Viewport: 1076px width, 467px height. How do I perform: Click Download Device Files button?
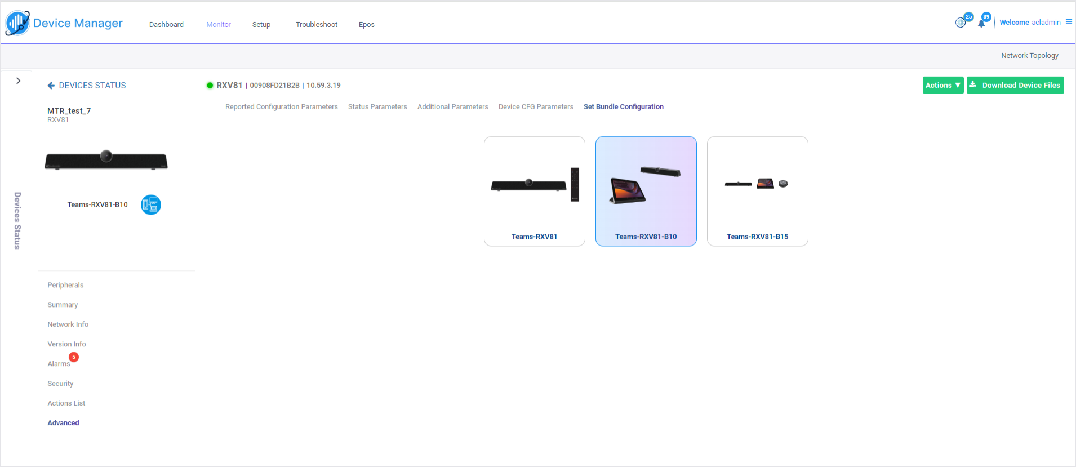[x=1015, y=86]
